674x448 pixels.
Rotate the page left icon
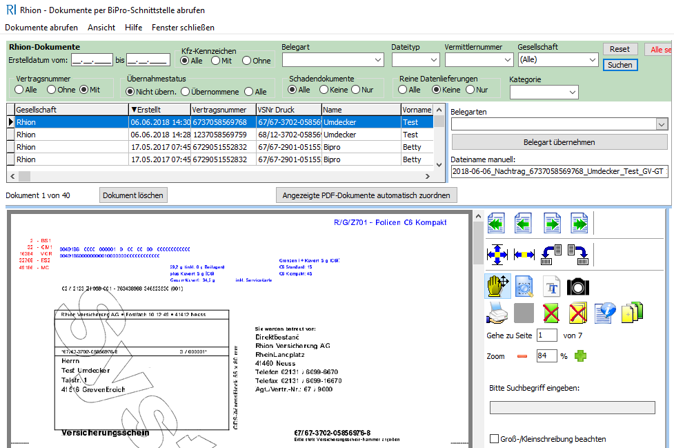click(x=551, y=255)
